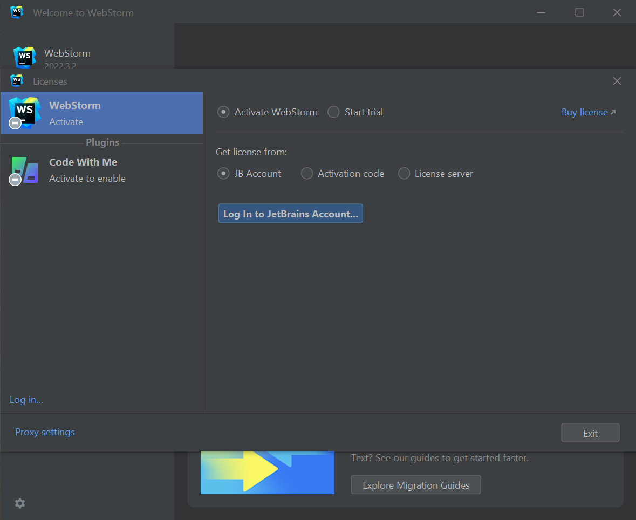Click the WebStorm logo in the license list

24,113
